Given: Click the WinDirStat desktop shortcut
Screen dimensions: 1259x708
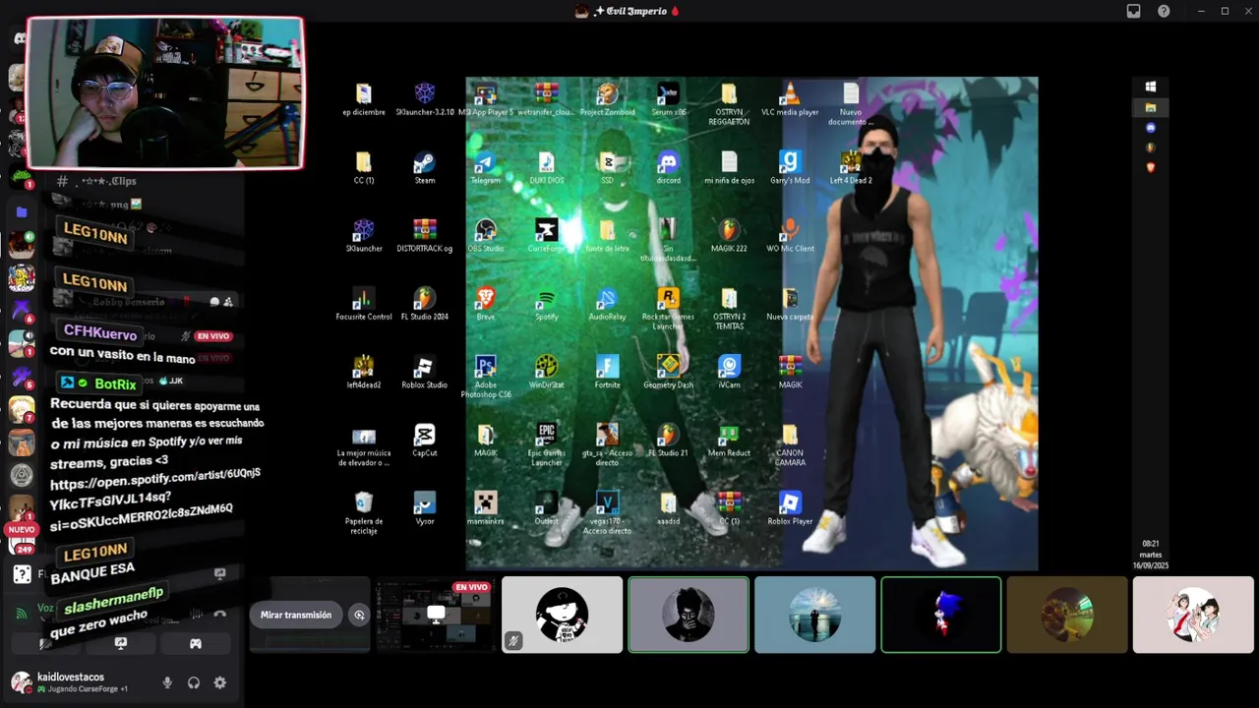Looking at the screenshot, I should (x=546, y=372).
